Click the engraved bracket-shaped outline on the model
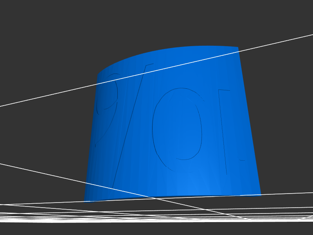The width and height of the screenshot is (313, 235). pyautogui.click(x=223, y=129)
